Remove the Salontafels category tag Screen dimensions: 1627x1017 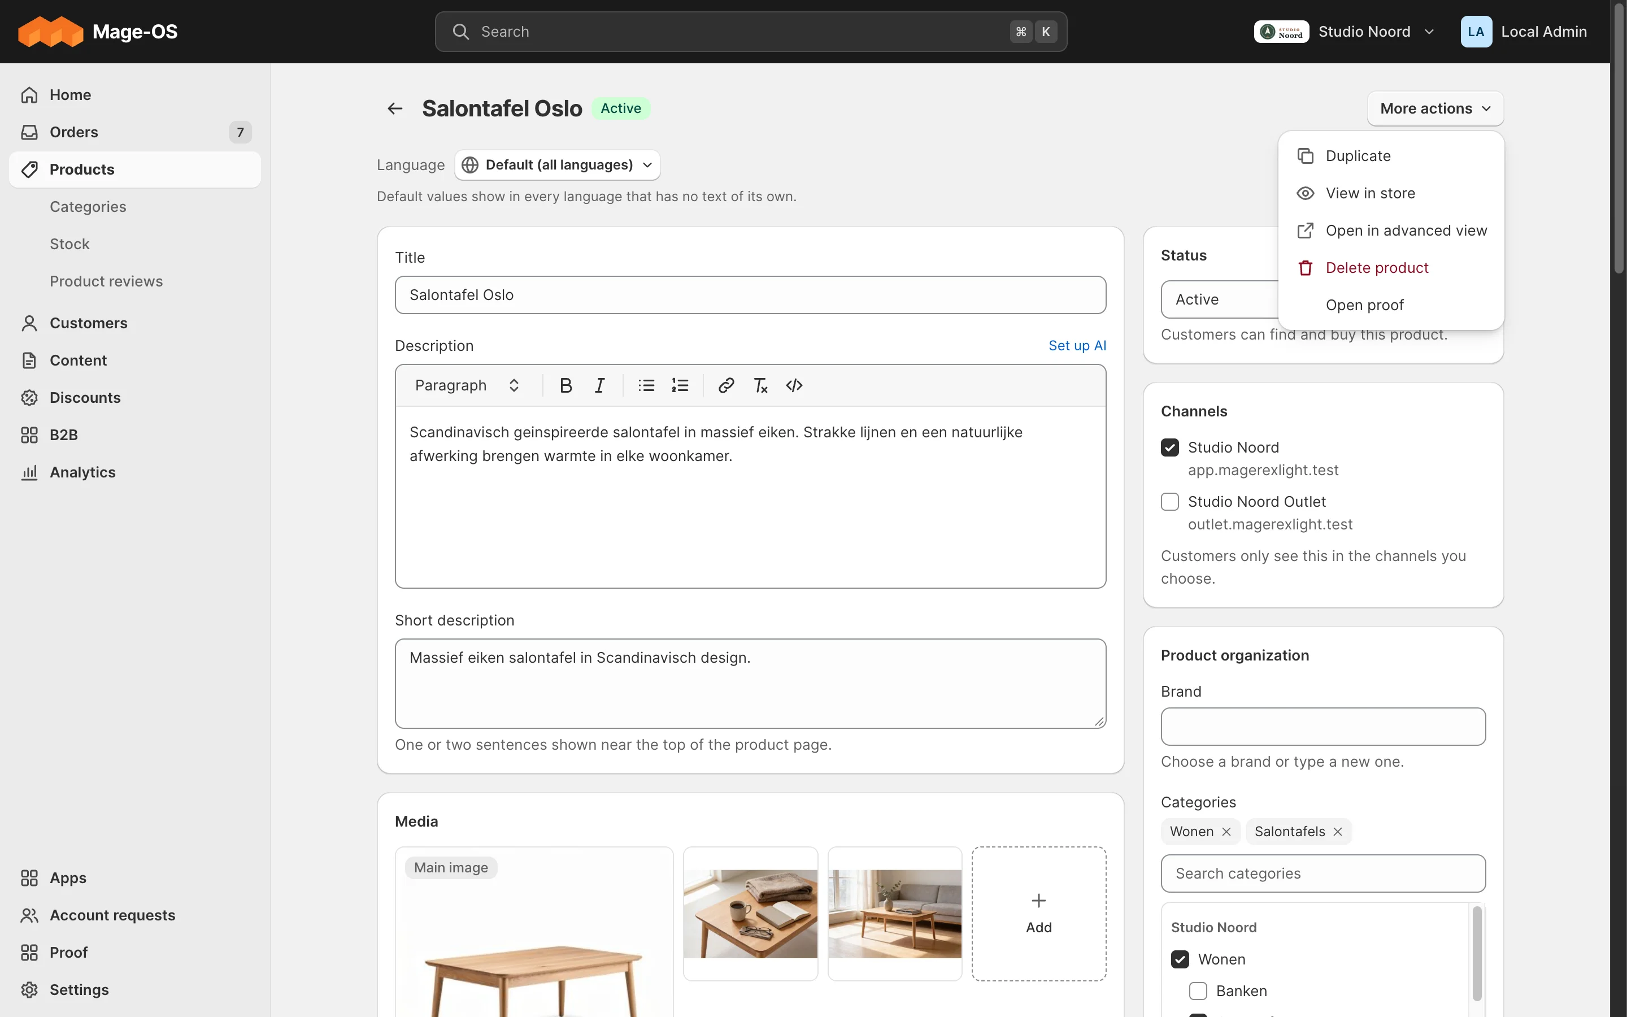(x=1338, y=831)
